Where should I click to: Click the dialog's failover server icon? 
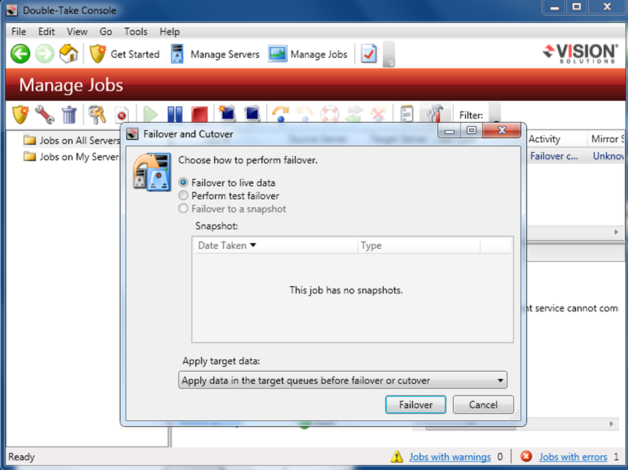point(152,171)
